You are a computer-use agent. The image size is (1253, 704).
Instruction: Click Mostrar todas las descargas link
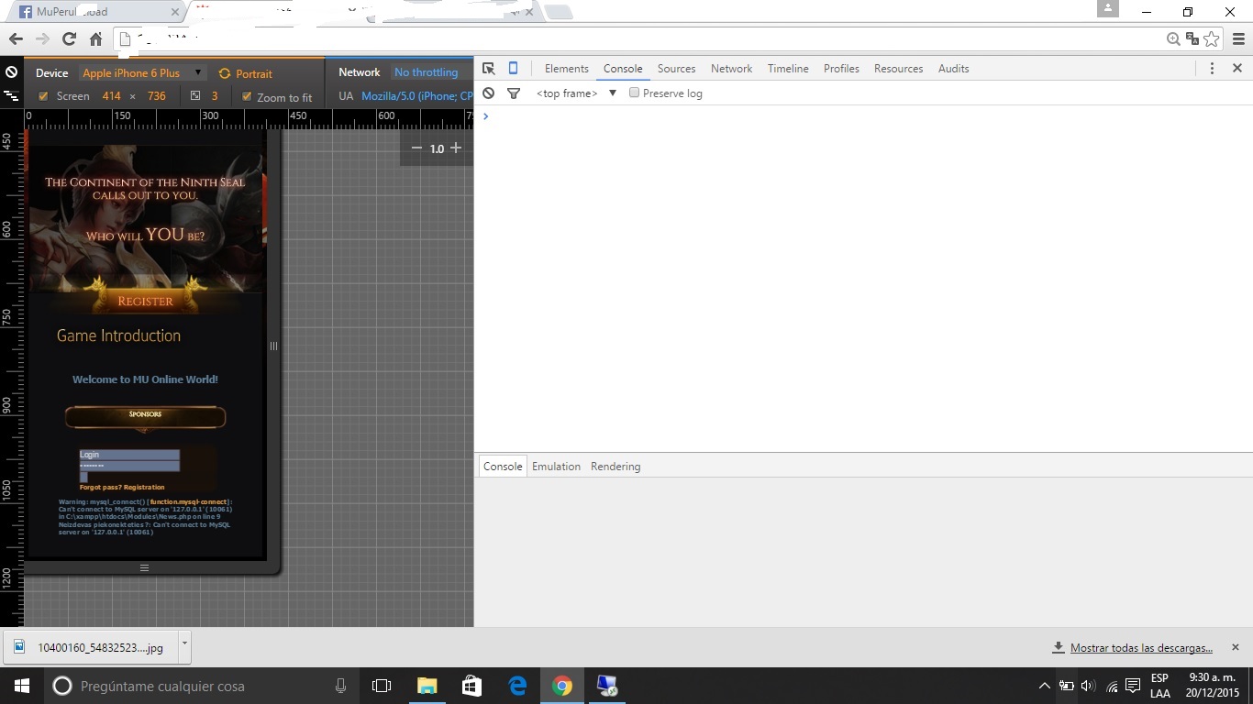click(x=1141, y=648)
